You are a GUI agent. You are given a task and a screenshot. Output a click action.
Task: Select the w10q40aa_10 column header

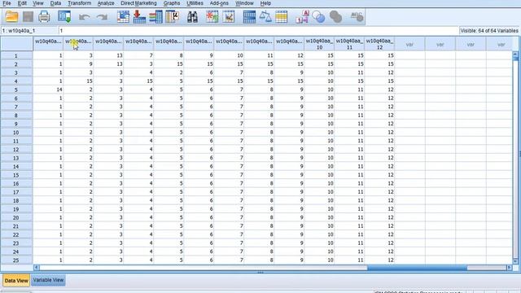319,44
